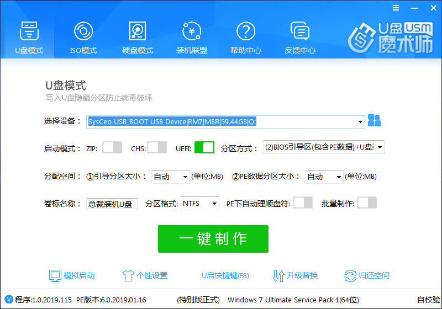Open the ISO模式 disc icon
The image size is (442, 309).
pos(83,30)
